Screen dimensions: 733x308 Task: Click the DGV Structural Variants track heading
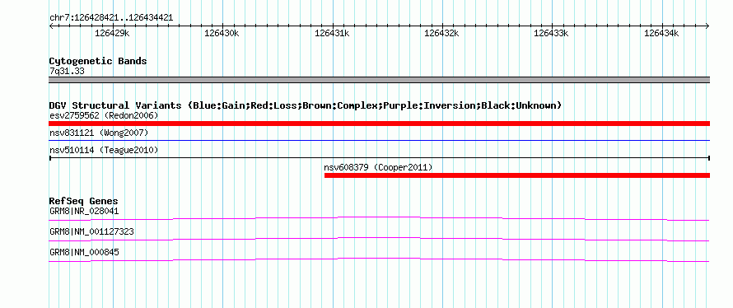pos(306,105)
